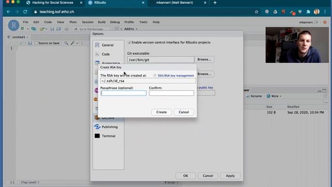
Task: Click the /usr/bin/git executable field
Action: click(x=161, y=60)
